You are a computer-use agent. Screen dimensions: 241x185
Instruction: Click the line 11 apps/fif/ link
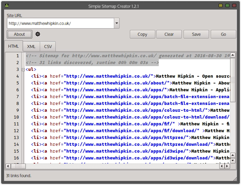pyautogui.click(x=119, y=124)
